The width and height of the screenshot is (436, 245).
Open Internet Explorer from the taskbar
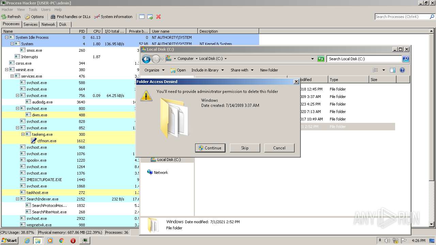[x=27, y=241]
